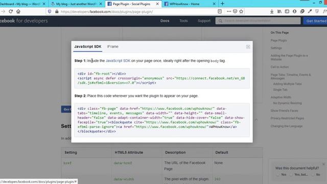The image size is (327, 184).
Task: Open the Firefox account icon
Action: coord(294,11)
